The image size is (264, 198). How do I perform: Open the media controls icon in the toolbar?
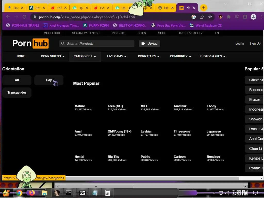coord(237,17)
